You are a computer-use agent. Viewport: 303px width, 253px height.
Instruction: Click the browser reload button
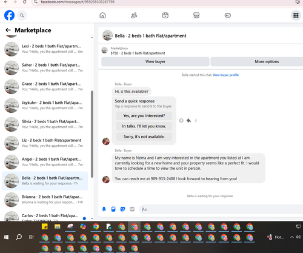[24, 2]
